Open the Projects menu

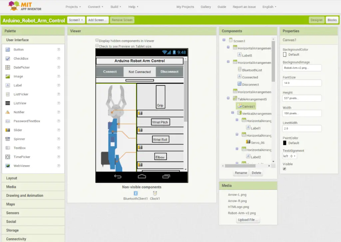[x=73, y=6]
